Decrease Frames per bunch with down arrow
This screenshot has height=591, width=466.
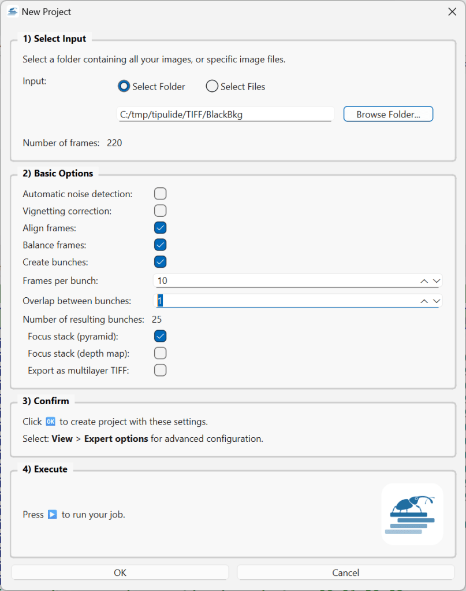click(437, 281)
